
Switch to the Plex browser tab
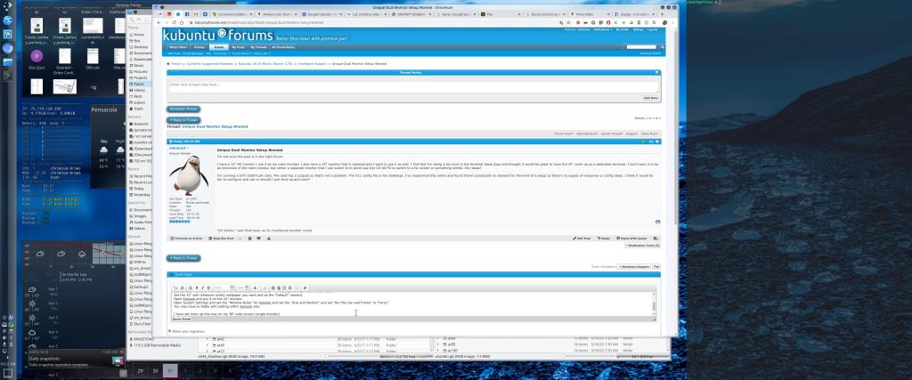[501, 14]
